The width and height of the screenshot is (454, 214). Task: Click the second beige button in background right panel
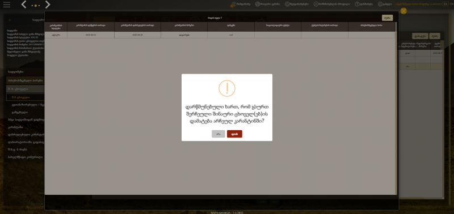click(435, 36)
